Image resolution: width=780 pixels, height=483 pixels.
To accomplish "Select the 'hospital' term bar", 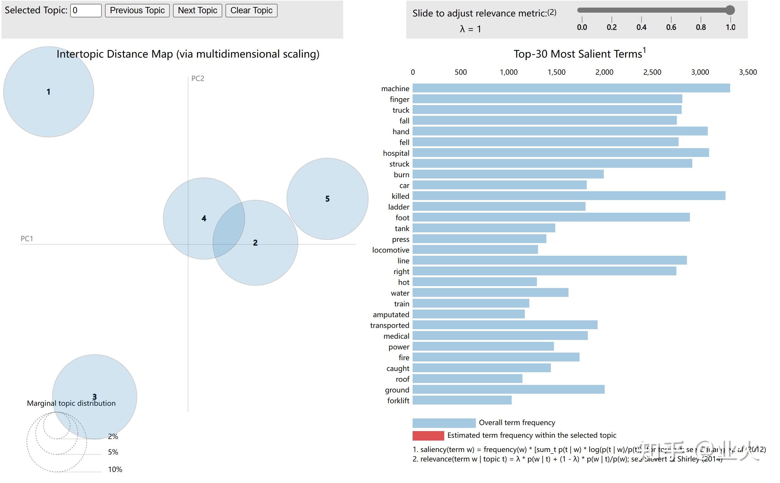I will (561, 153).
